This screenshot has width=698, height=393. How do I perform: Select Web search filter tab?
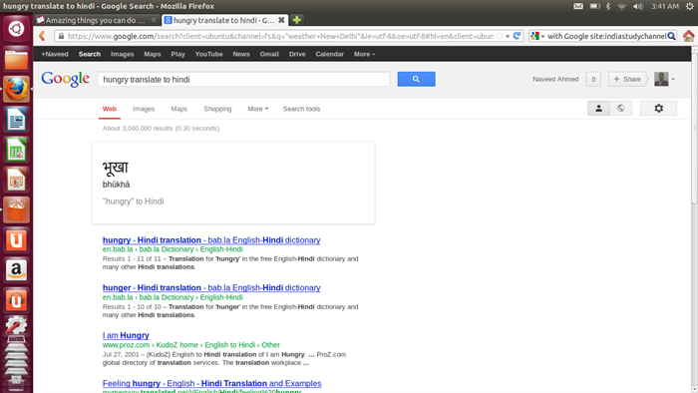pos(110,109)
